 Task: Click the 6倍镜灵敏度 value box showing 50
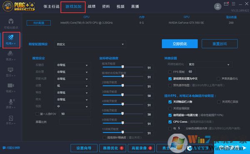click(149, 115)
